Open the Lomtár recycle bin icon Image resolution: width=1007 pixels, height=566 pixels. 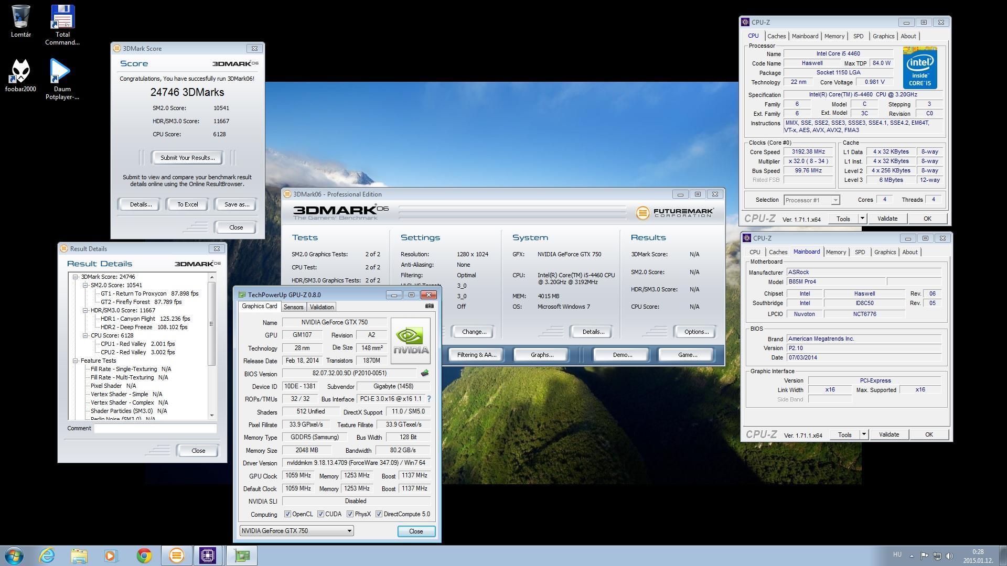pos(21,21)
